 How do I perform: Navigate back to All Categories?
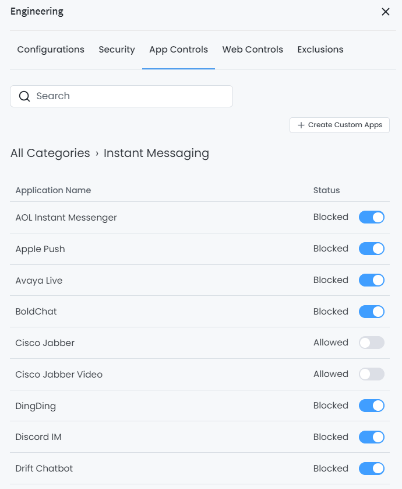click(x=50, y=153)
